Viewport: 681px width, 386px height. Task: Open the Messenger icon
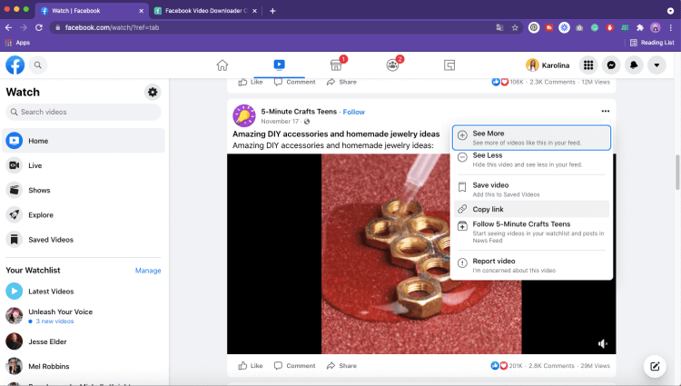(x=611, y=65)
